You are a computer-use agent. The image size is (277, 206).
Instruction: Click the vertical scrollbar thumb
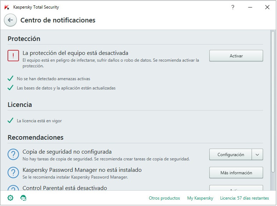273,102
